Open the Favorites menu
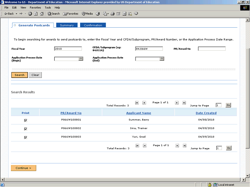This screenshot has height=187, width=250. tap(35, 7)
